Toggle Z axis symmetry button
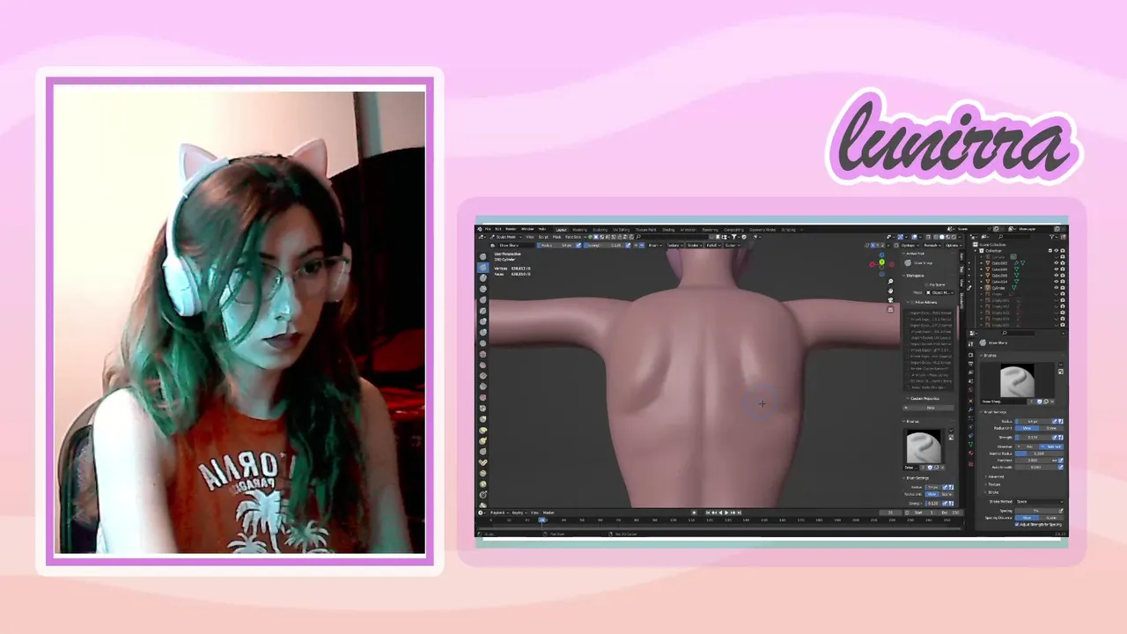The width and height of the screenshot is (1127, 634). [882, 245]
